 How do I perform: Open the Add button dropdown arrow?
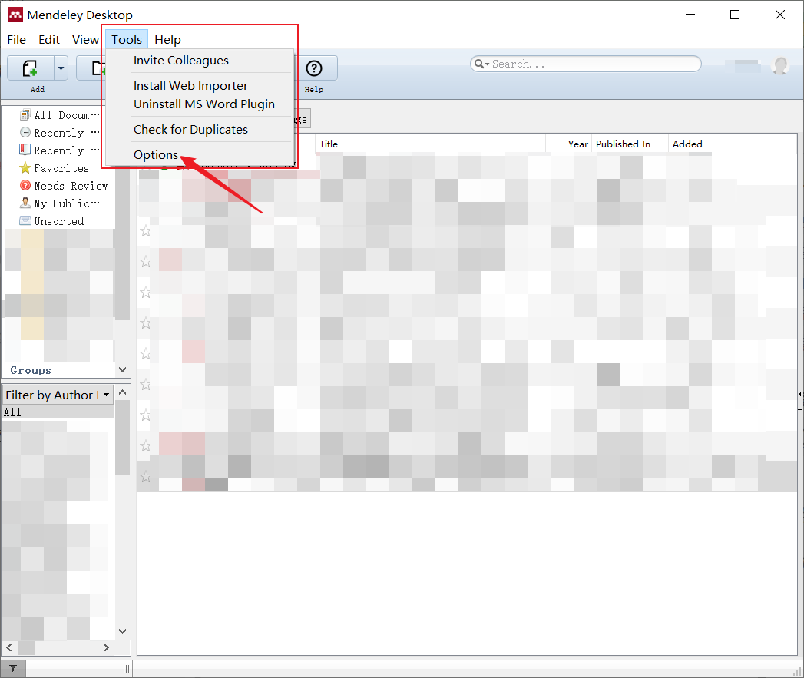[x=61, y=68]
